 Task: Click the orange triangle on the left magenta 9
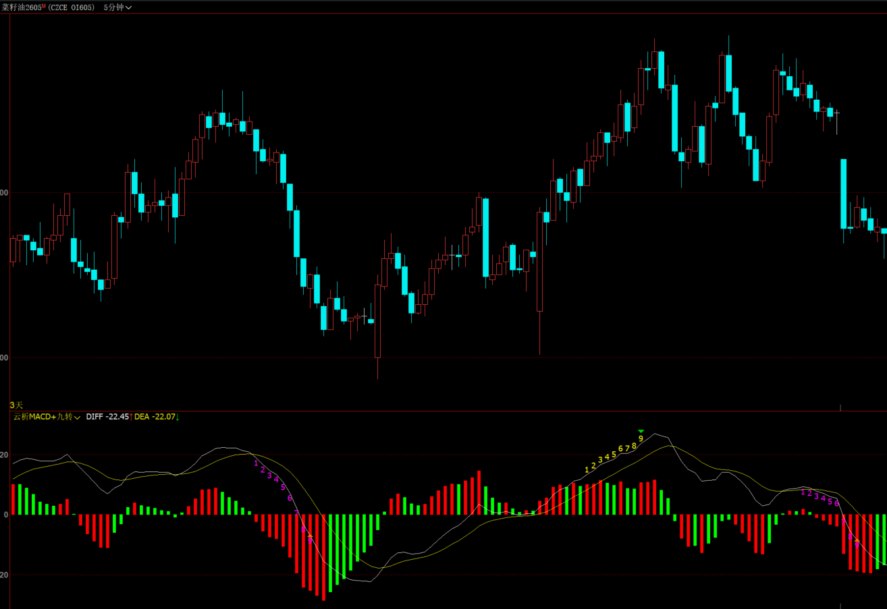pos(310,536)
